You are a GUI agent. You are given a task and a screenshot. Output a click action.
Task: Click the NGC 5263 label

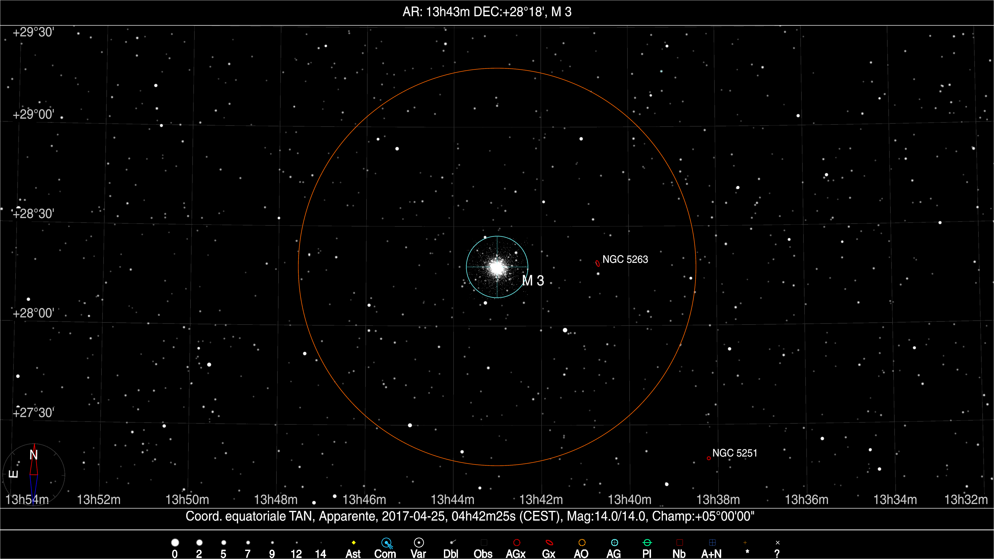coord(625,259)
